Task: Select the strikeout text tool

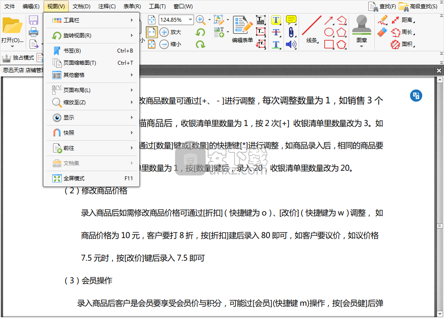Action: 276,32
